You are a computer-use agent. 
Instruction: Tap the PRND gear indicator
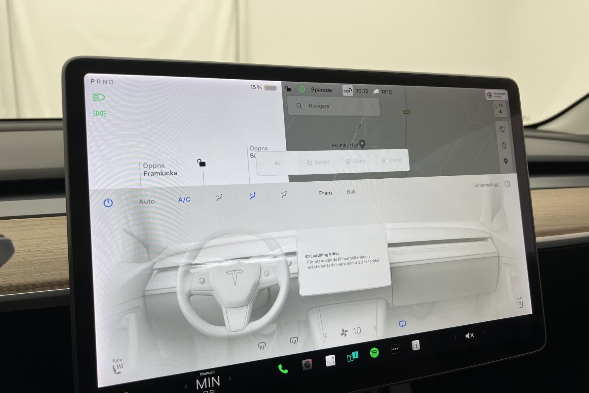(x=102, y=82)
